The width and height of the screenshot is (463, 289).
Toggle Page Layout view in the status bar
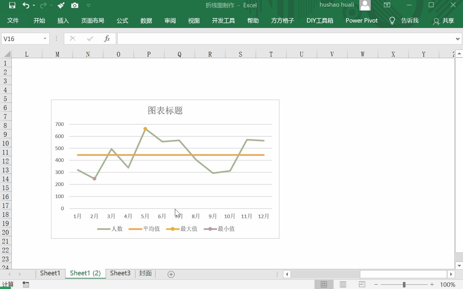click(x=343, y=284)
